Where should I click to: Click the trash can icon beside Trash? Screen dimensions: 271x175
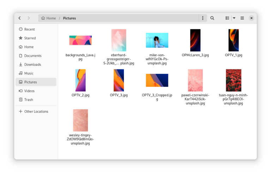(21, 100)
